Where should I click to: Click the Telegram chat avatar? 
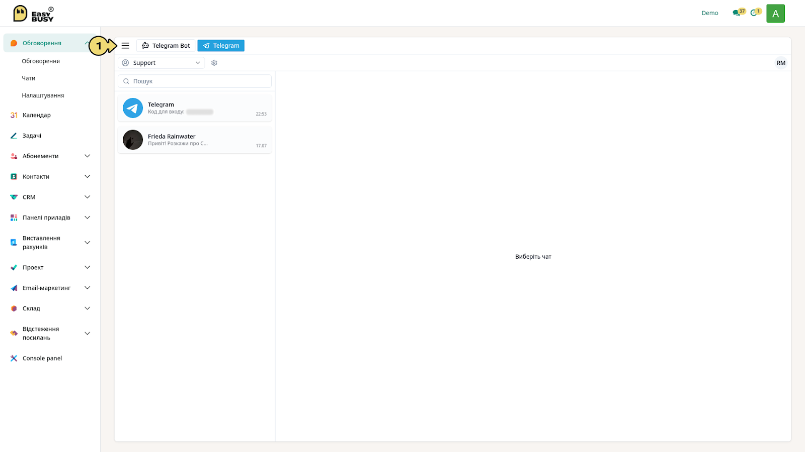tap(133, 108)
